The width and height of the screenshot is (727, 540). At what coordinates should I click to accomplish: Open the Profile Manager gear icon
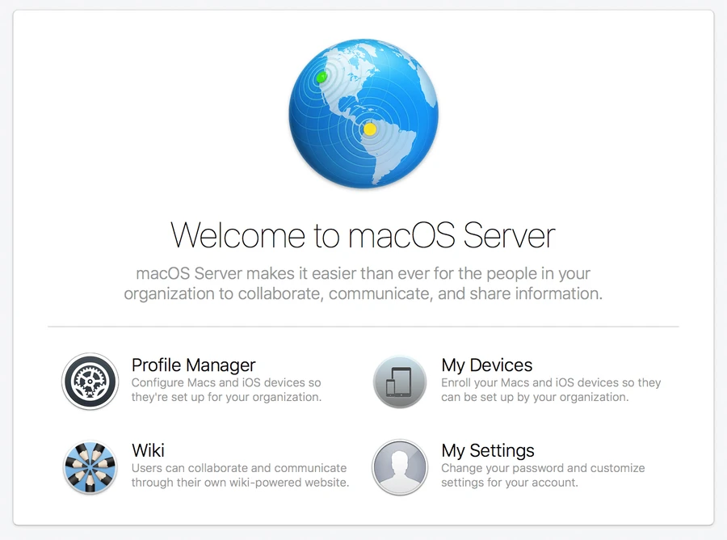tap(90, 382)
